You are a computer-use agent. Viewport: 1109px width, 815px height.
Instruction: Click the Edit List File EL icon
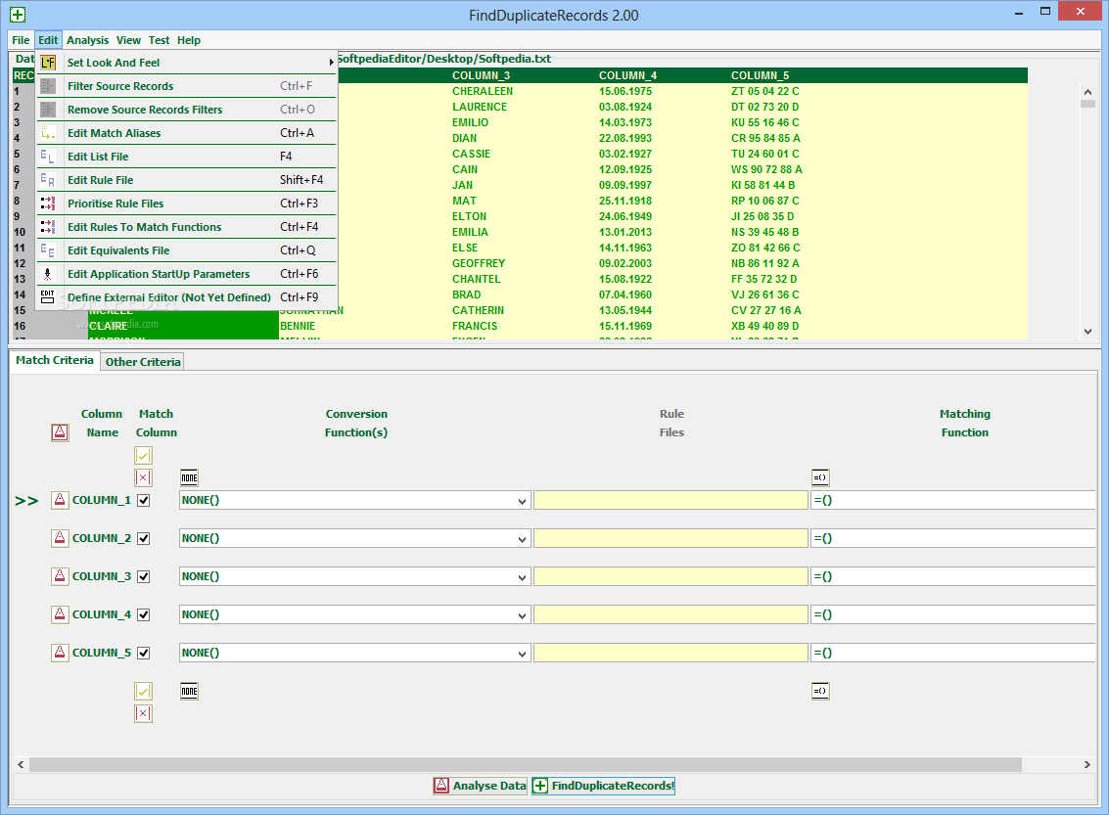(x=48, y=157)
